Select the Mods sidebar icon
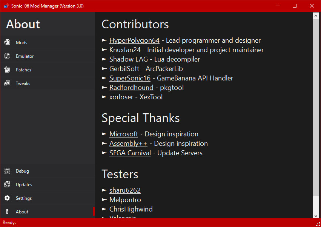This screenshot has height=227, width=321. point(8,42)
